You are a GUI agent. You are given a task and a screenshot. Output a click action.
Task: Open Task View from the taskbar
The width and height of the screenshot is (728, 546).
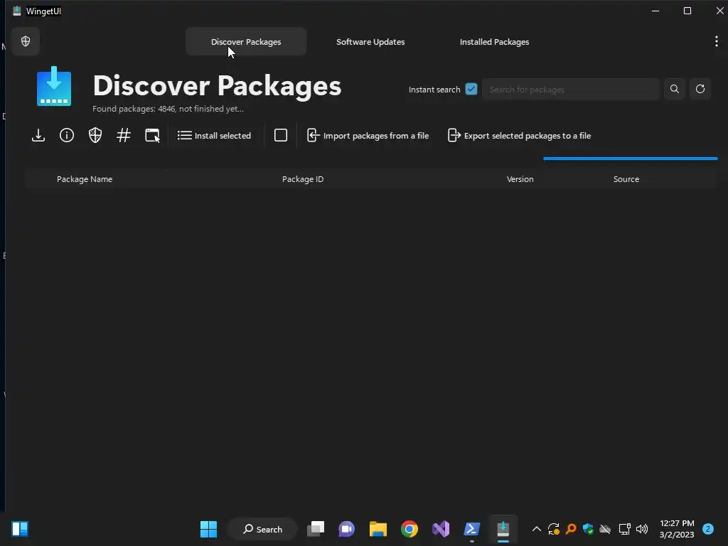coord(316,529)
